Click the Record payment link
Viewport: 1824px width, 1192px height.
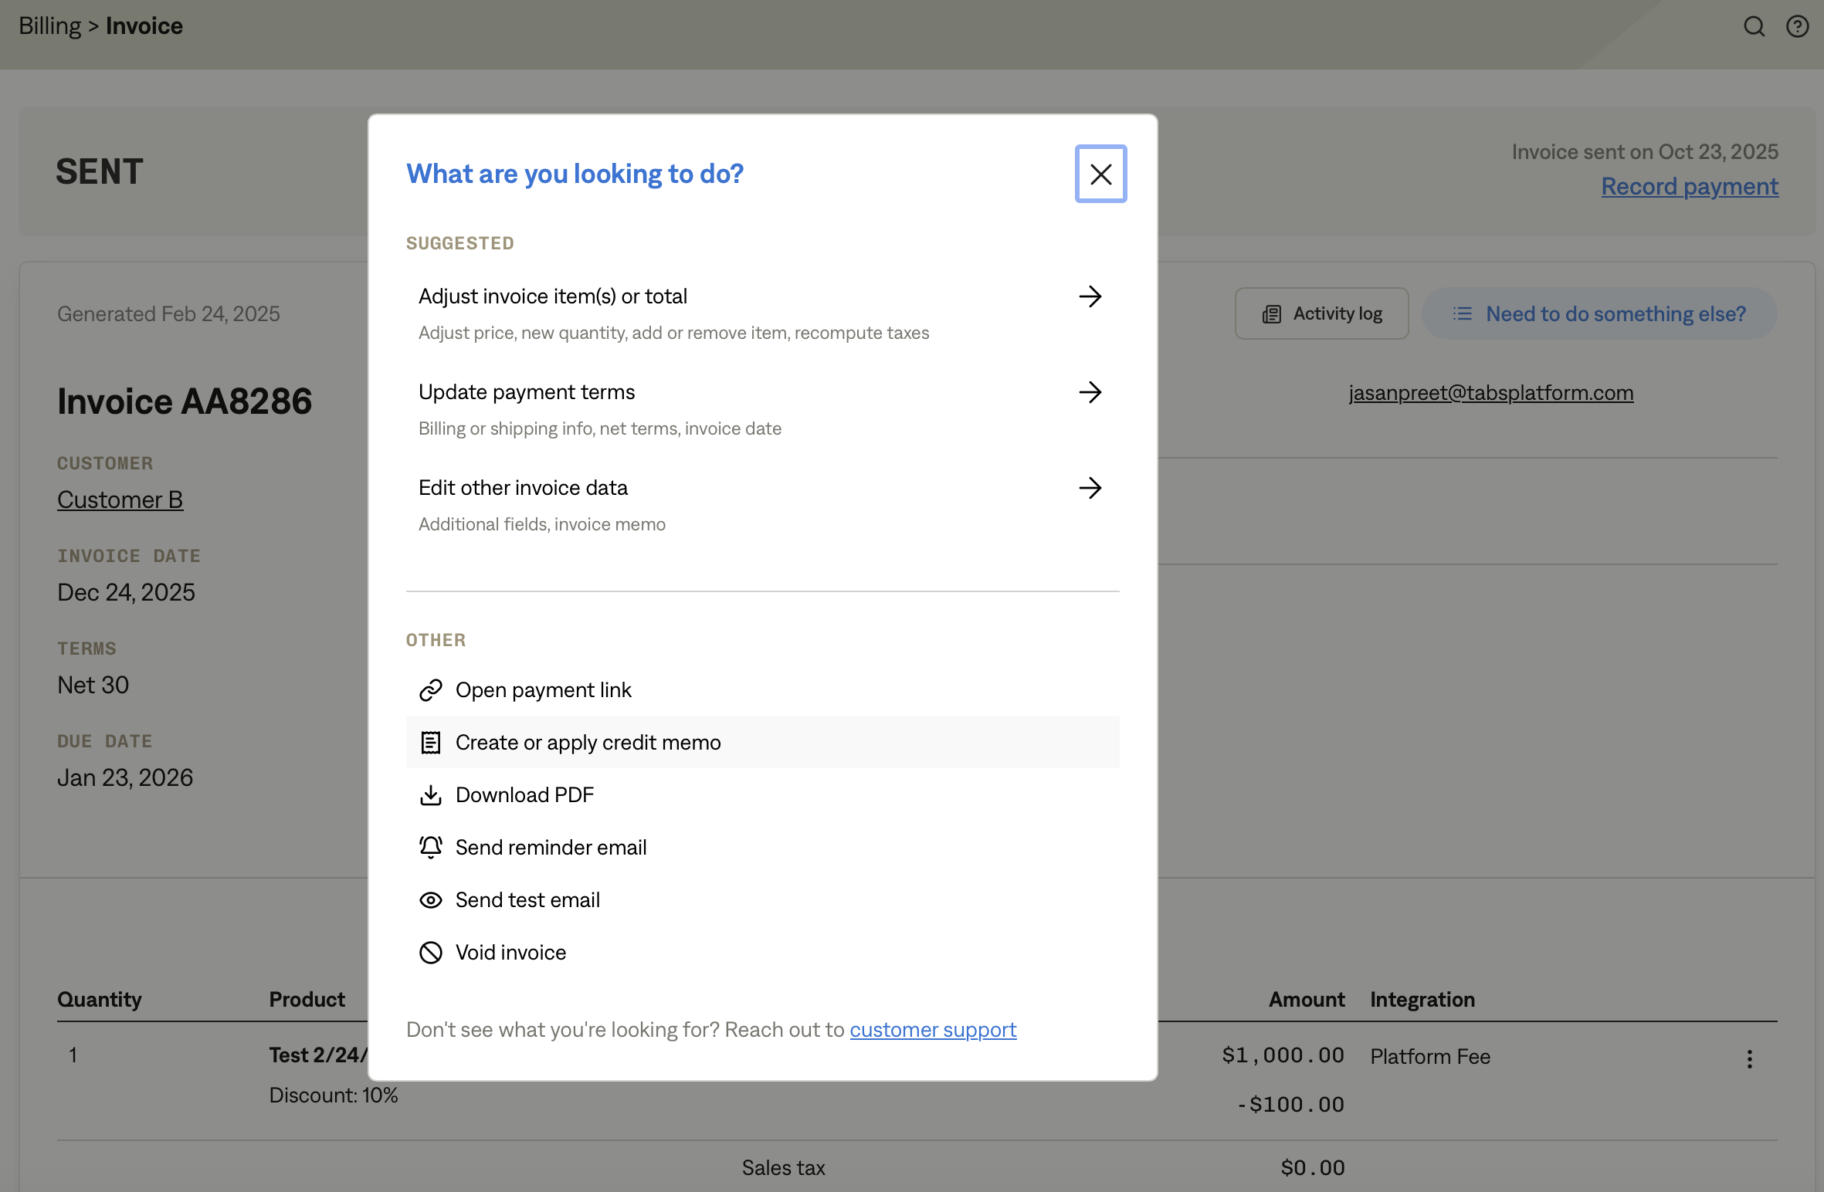(1689, 186)
